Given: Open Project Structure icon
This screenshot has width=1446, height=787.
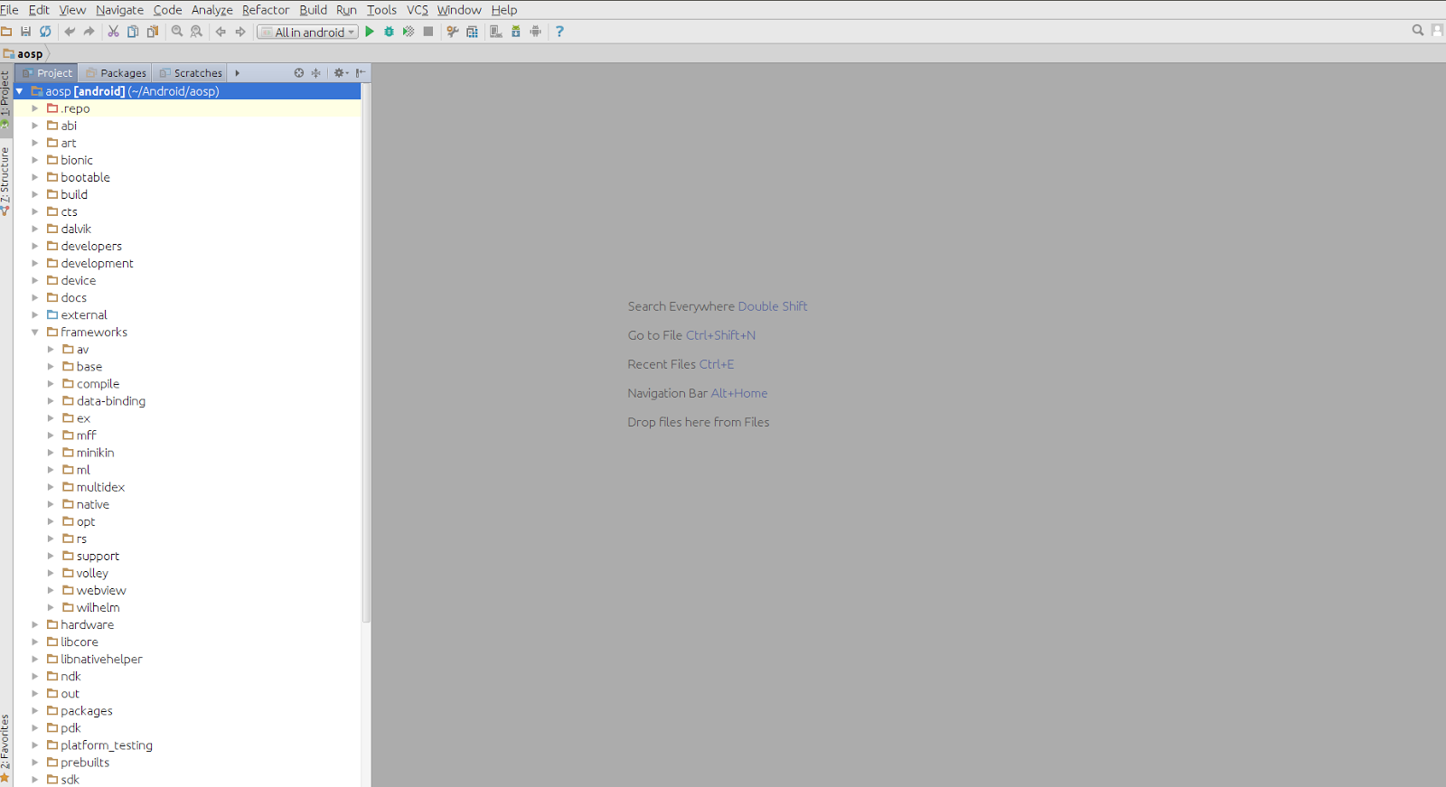Looking at the screenshot, I should tap(472, 32).
